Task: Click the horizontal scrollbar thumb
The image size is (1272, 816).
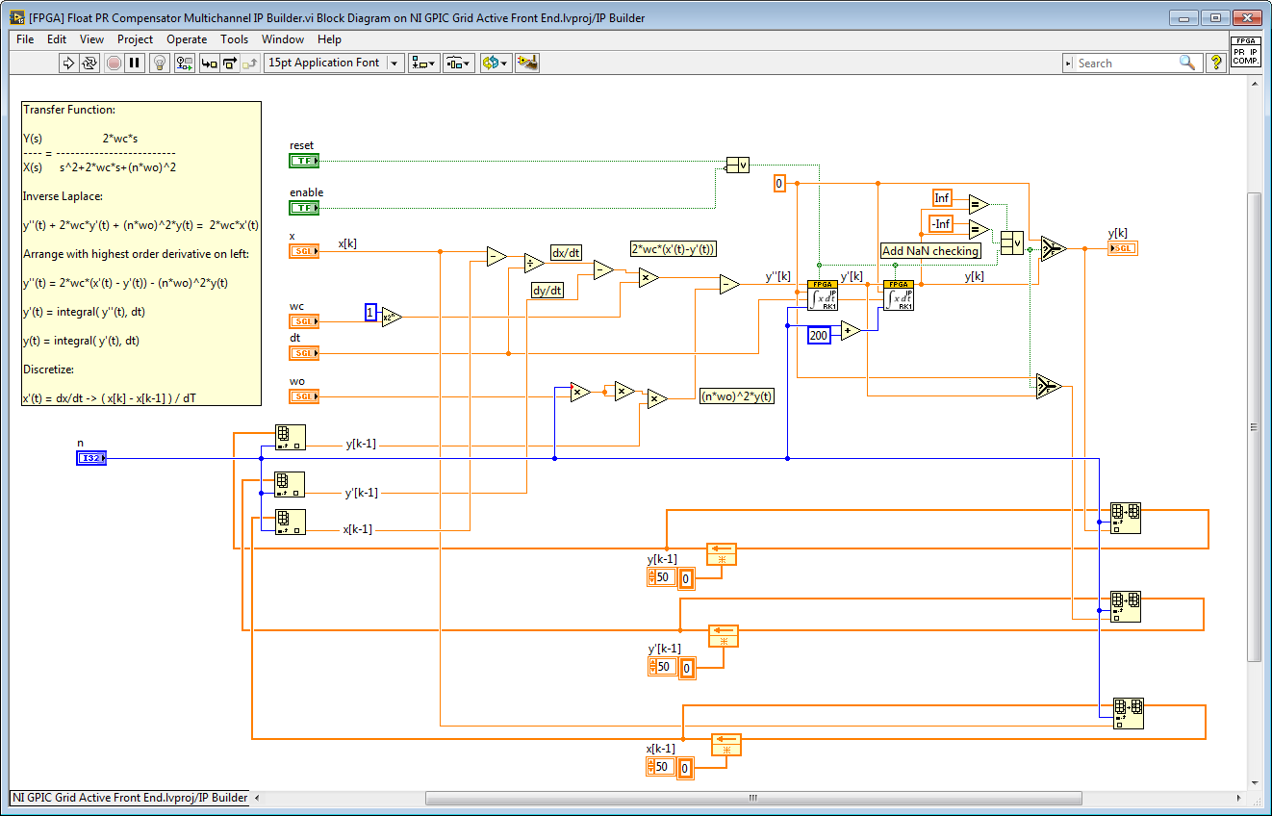Action: pos(753,798)
